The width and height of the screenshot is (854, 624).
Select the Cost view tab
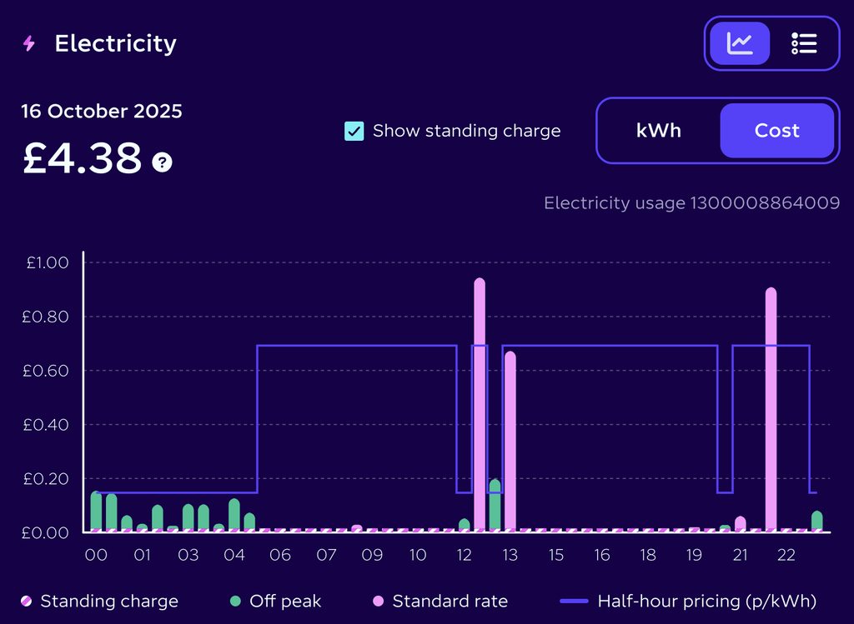tap(776, 131)
